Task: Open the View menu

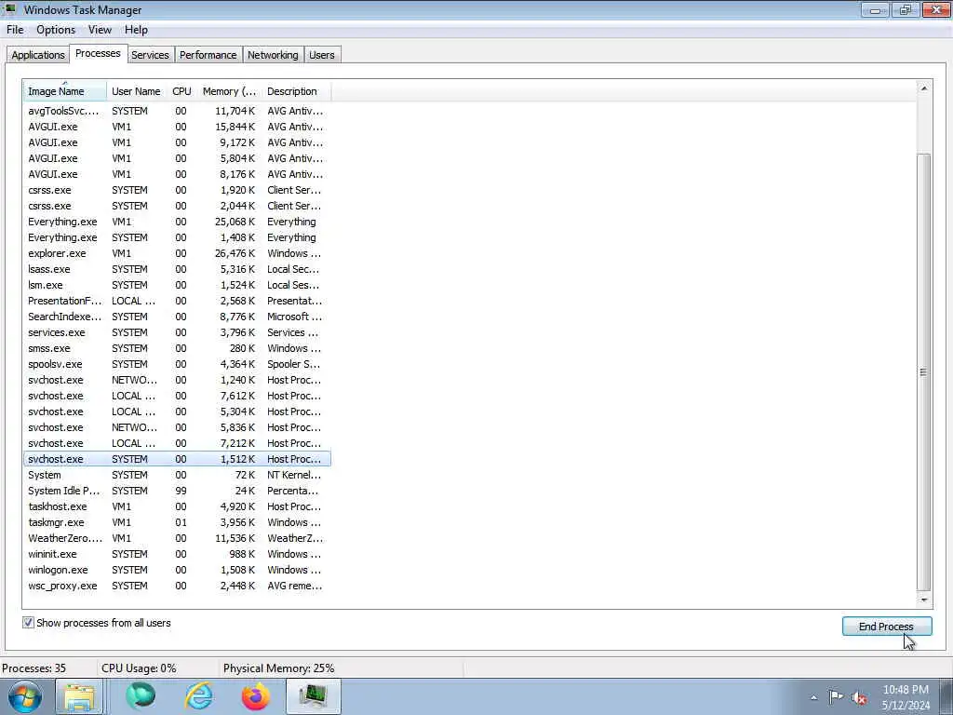Action: tap(100, 30)
